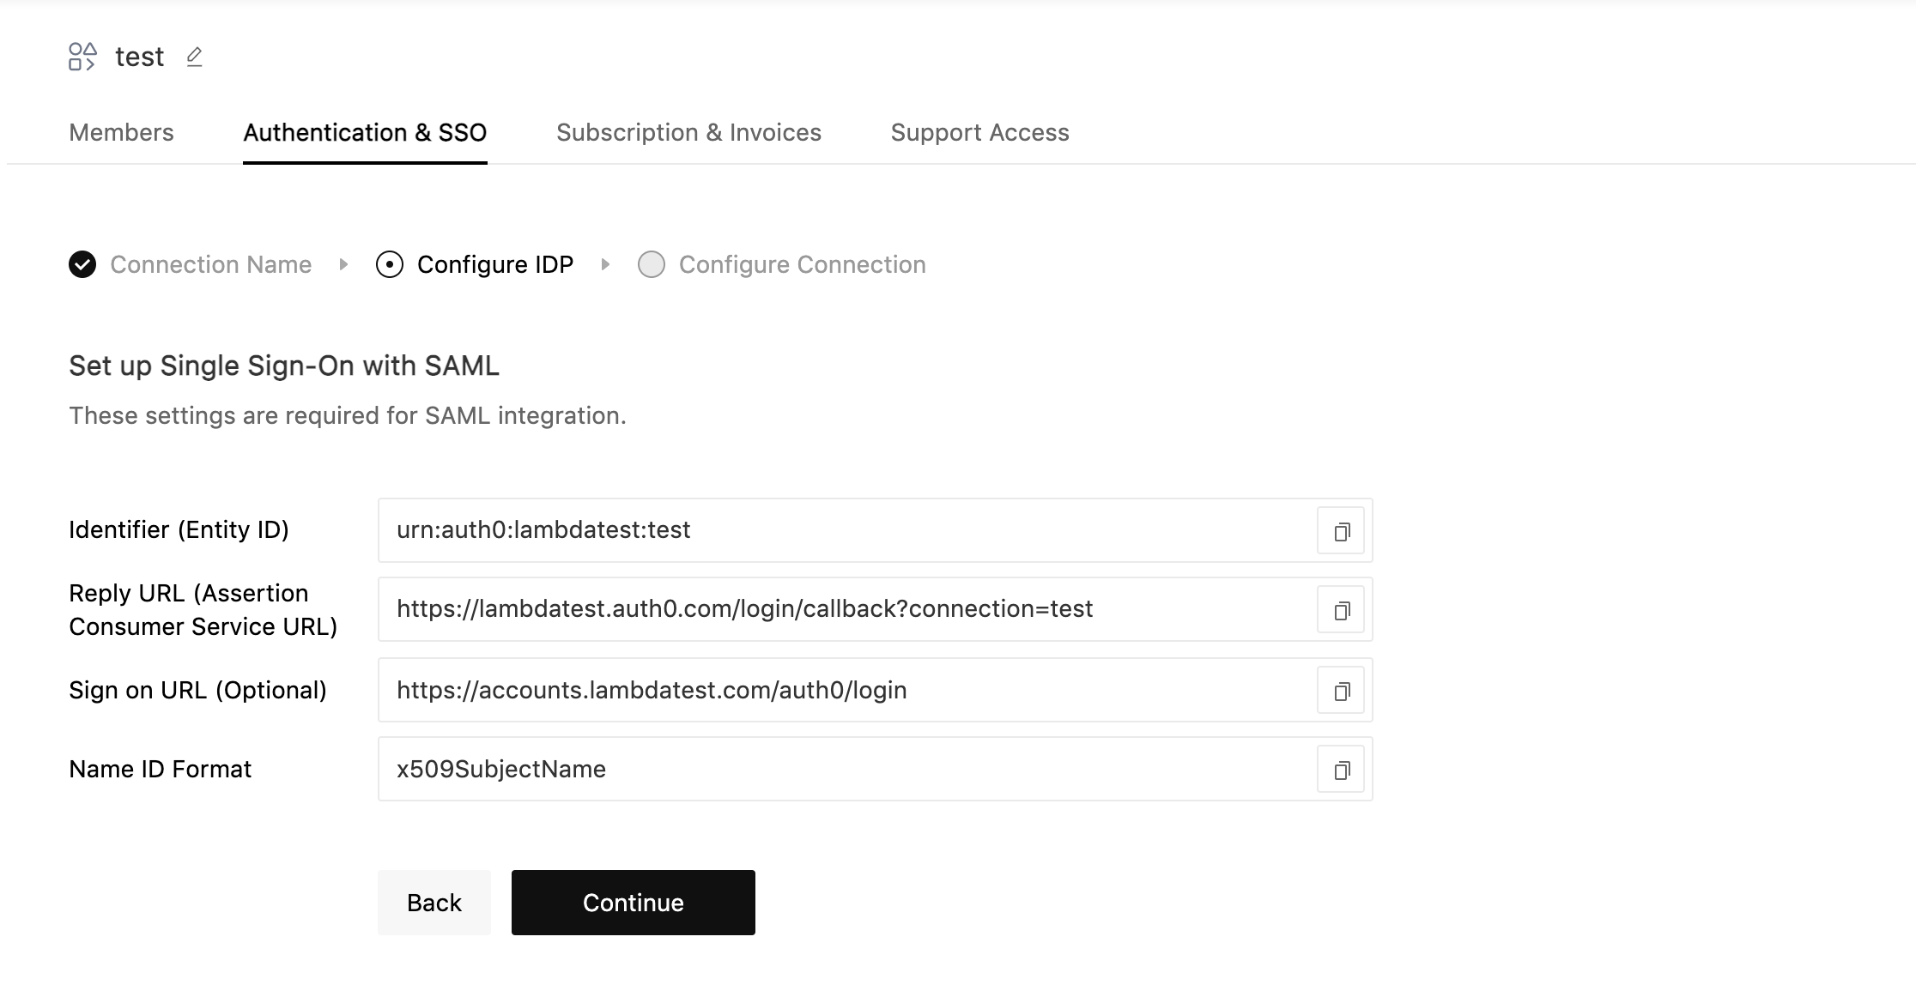Image resolution: width=1916 pixels, height=985 pixels.
Task: Go Back to the previous step
Action: 434,902
